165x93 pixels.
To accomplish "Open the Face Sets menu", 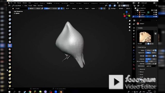I will point(40,6).
